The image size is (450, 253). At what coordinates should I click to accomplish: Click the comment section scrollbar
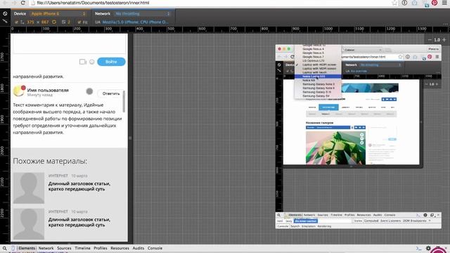click(124, 101)
